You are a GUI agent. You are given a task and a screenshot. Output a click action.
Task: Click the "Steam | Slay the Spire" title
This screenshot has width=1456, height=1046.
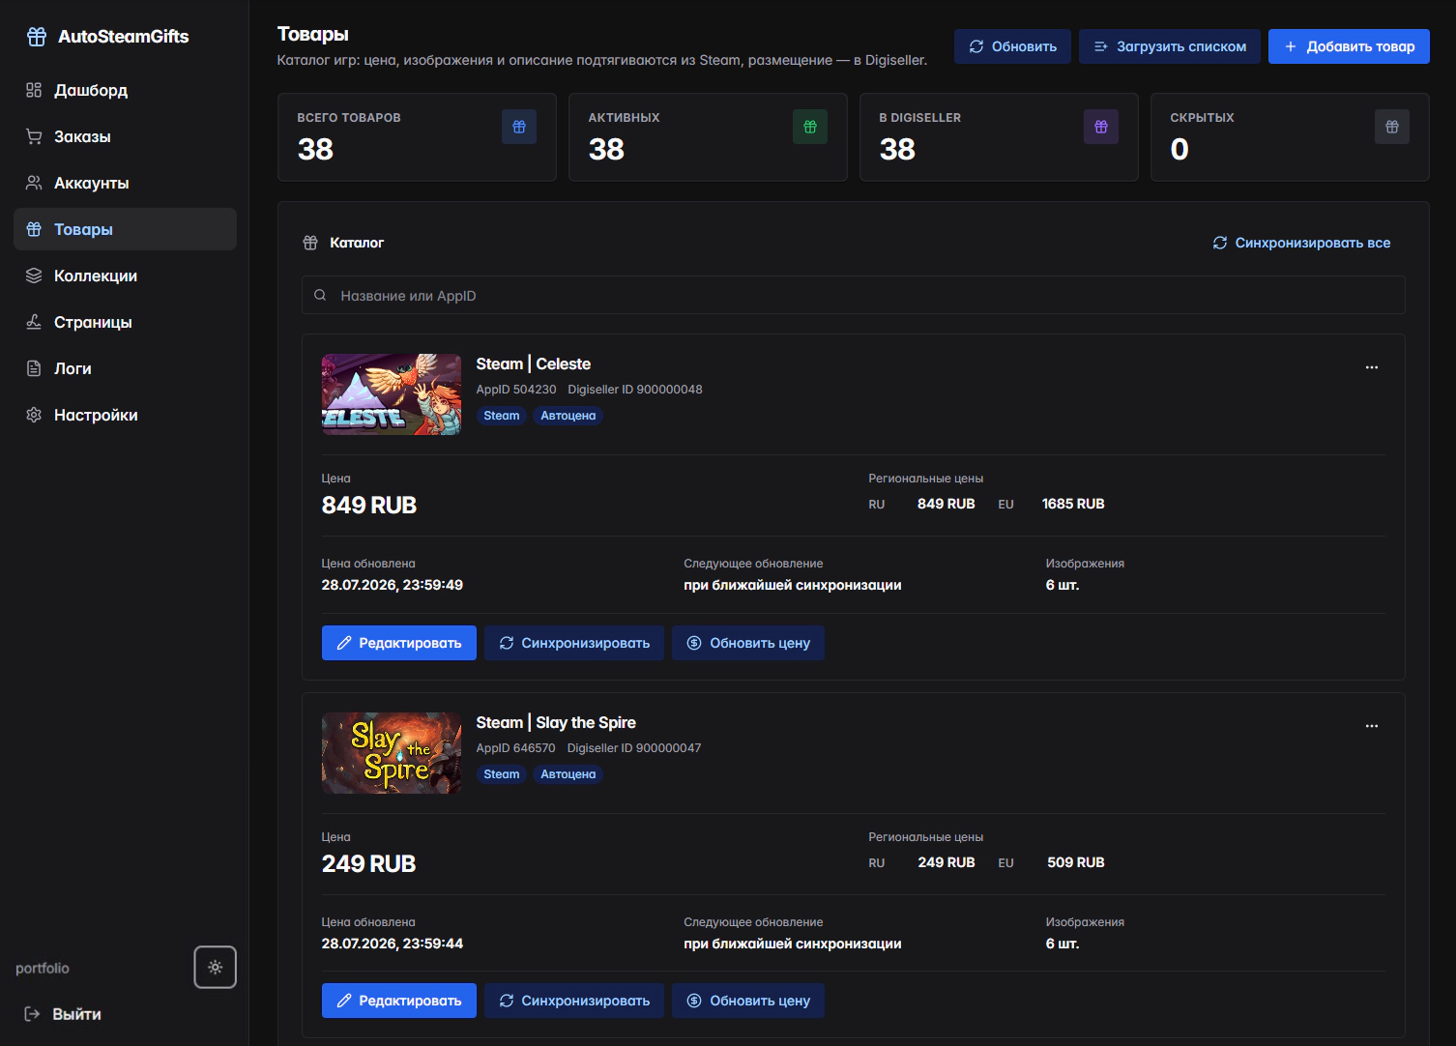[556, 723]
